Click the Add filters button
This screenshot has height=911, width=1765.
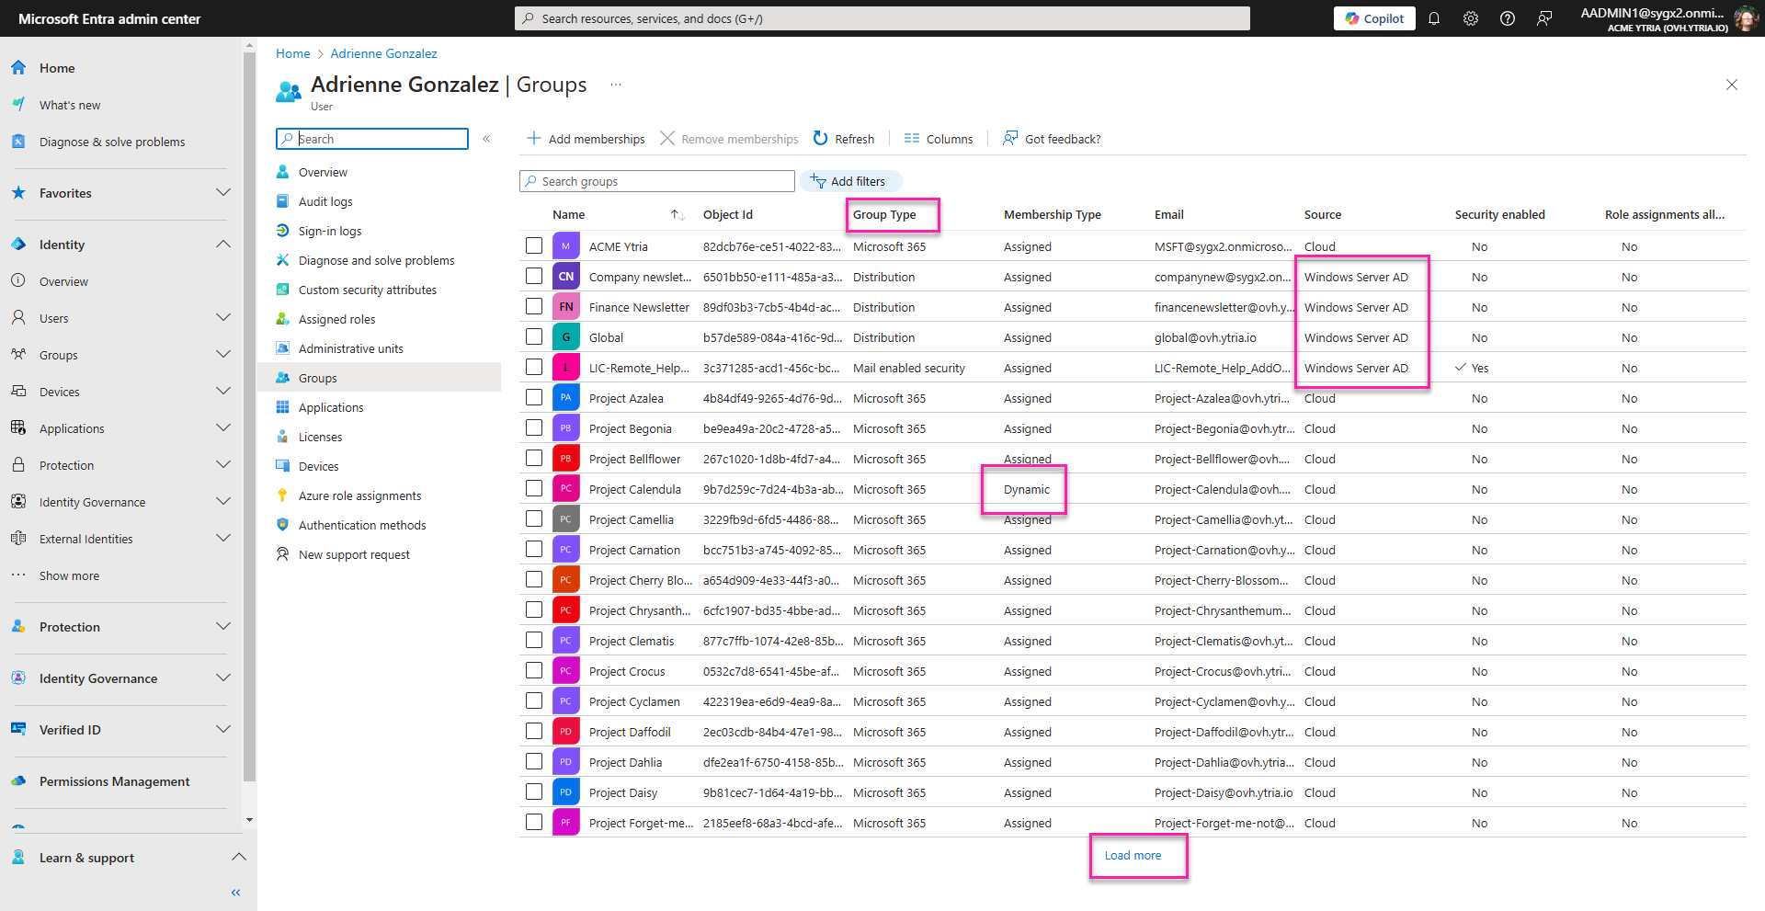click(849, 181)
